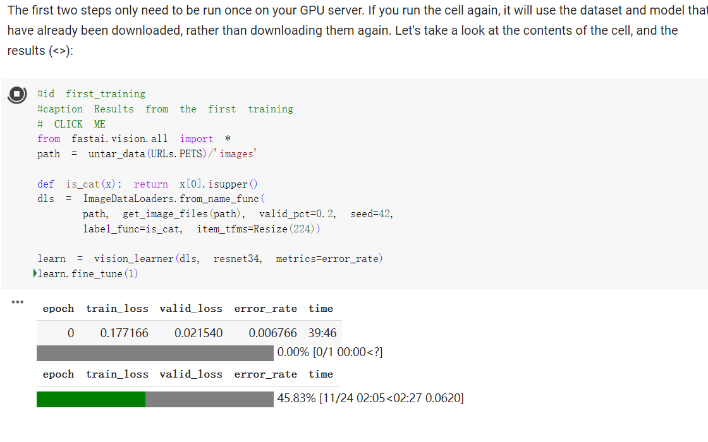708x442 pixels.
Task: Click the valid_loss value 0.021540
Action: pyautogui.click(x=198, y=333)
